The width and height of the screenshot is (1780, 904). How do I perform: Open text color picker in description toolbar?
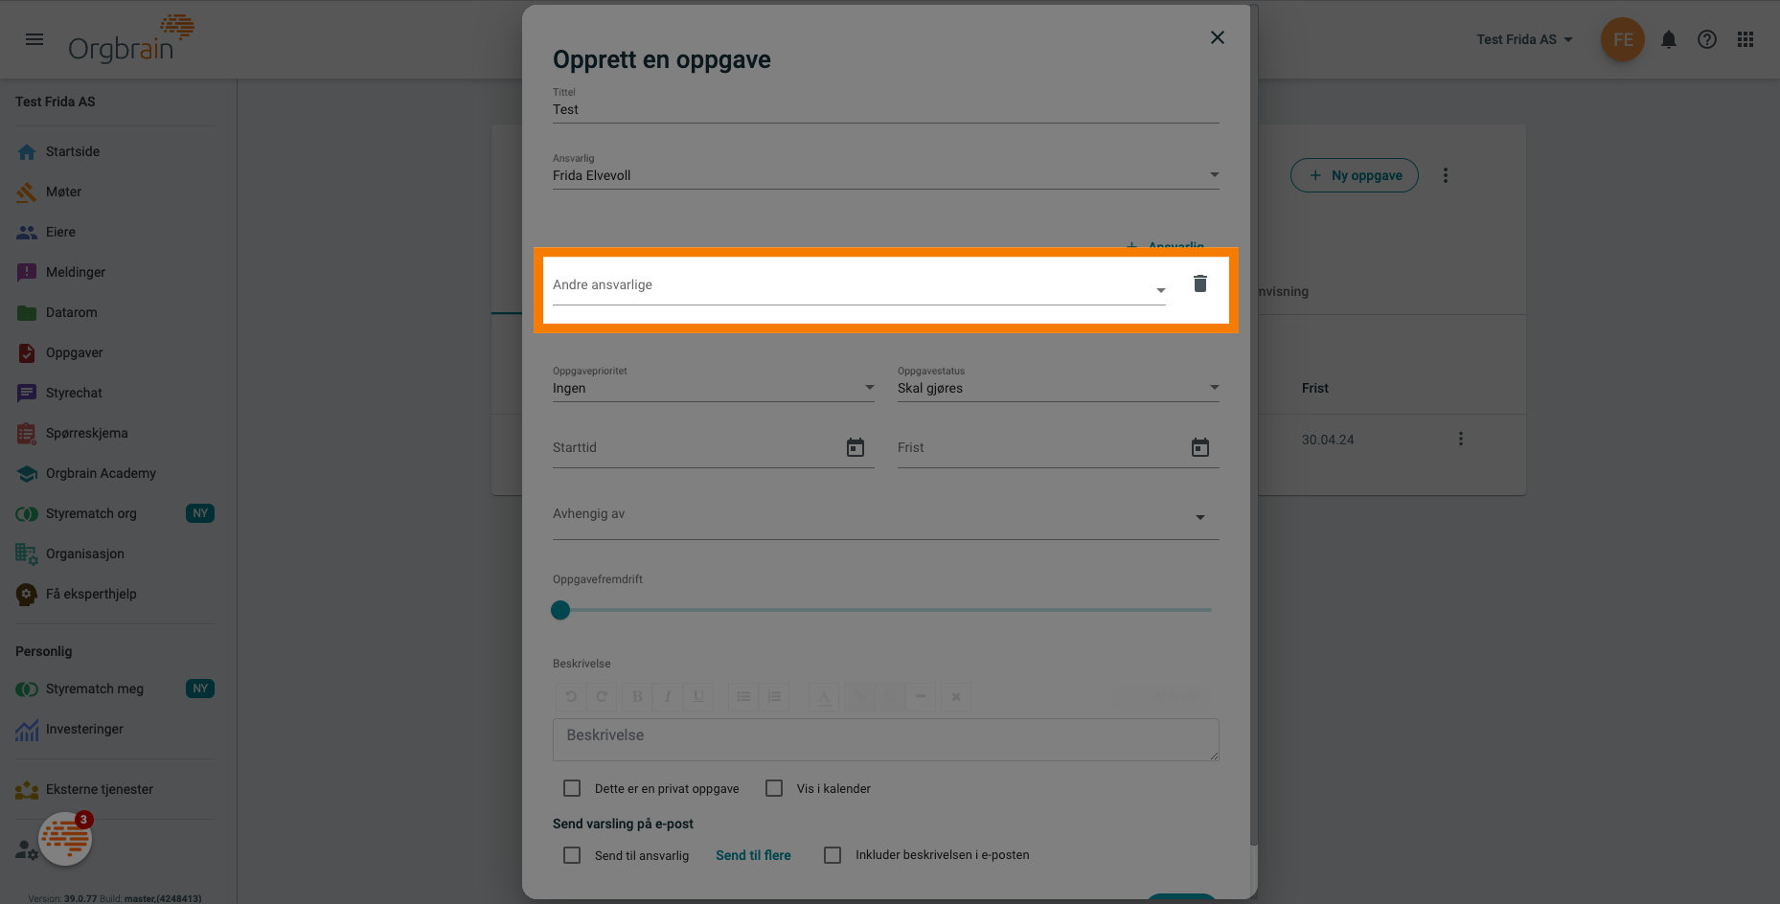(x=824, y=696)
